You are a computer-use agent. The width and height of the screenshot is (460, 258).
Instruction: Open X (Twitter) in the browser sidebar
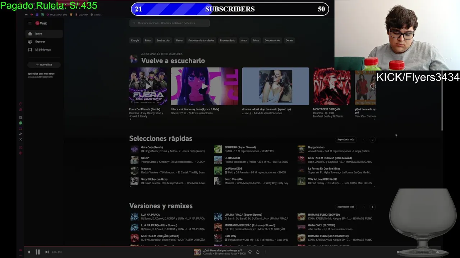coord(20,139)
